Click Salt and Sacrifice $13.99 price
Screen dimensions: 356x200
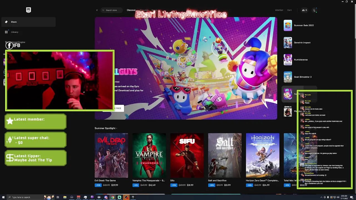pyautogui.click(x=227, y=185)
